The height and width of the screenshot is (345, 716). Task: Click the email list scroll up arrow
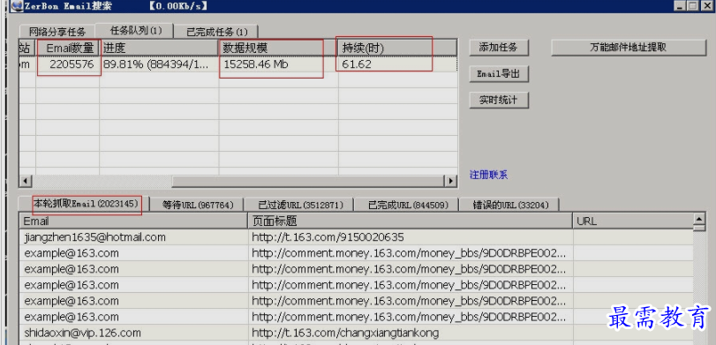pyautogui.click(x=699, y=220)
